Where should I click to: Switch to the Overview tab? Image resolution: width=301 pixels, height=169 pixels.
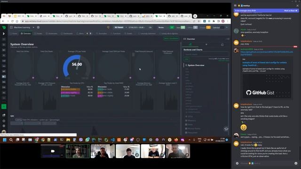point(26,33)
